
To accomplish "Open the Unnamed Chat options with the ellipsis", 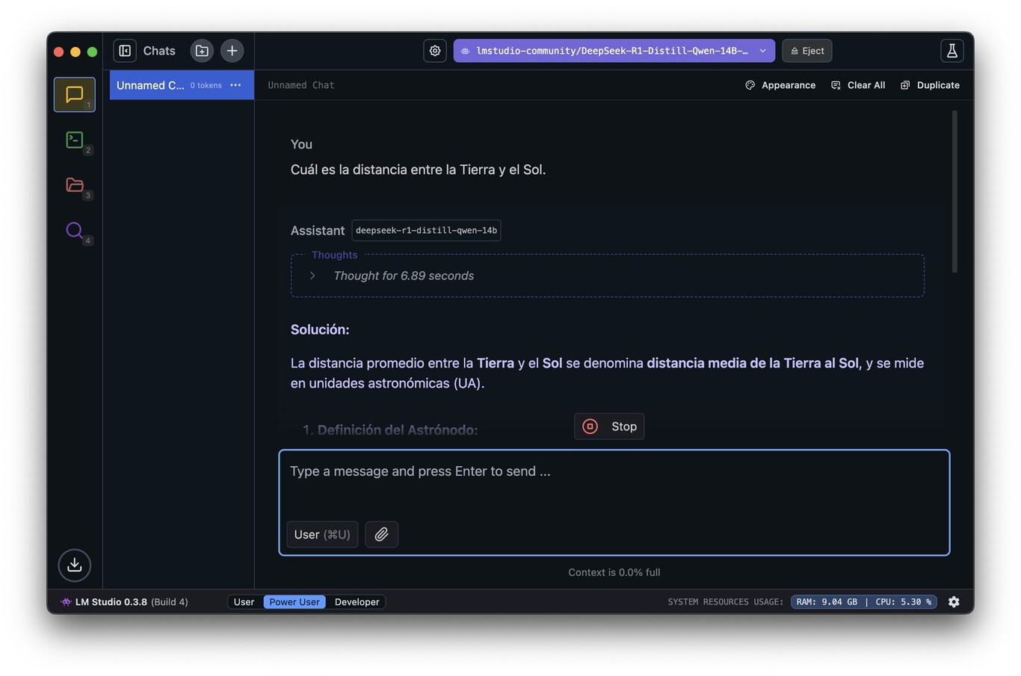I will pyautogui.click(x=235, y=85).
